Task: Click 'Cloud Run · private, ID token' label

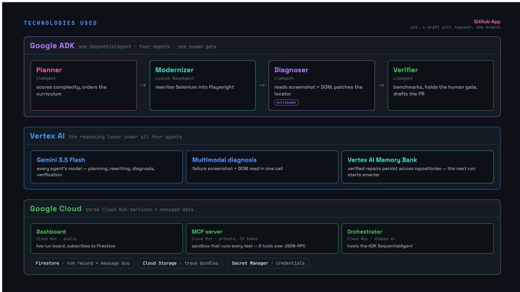Action: tap(225, 238)
